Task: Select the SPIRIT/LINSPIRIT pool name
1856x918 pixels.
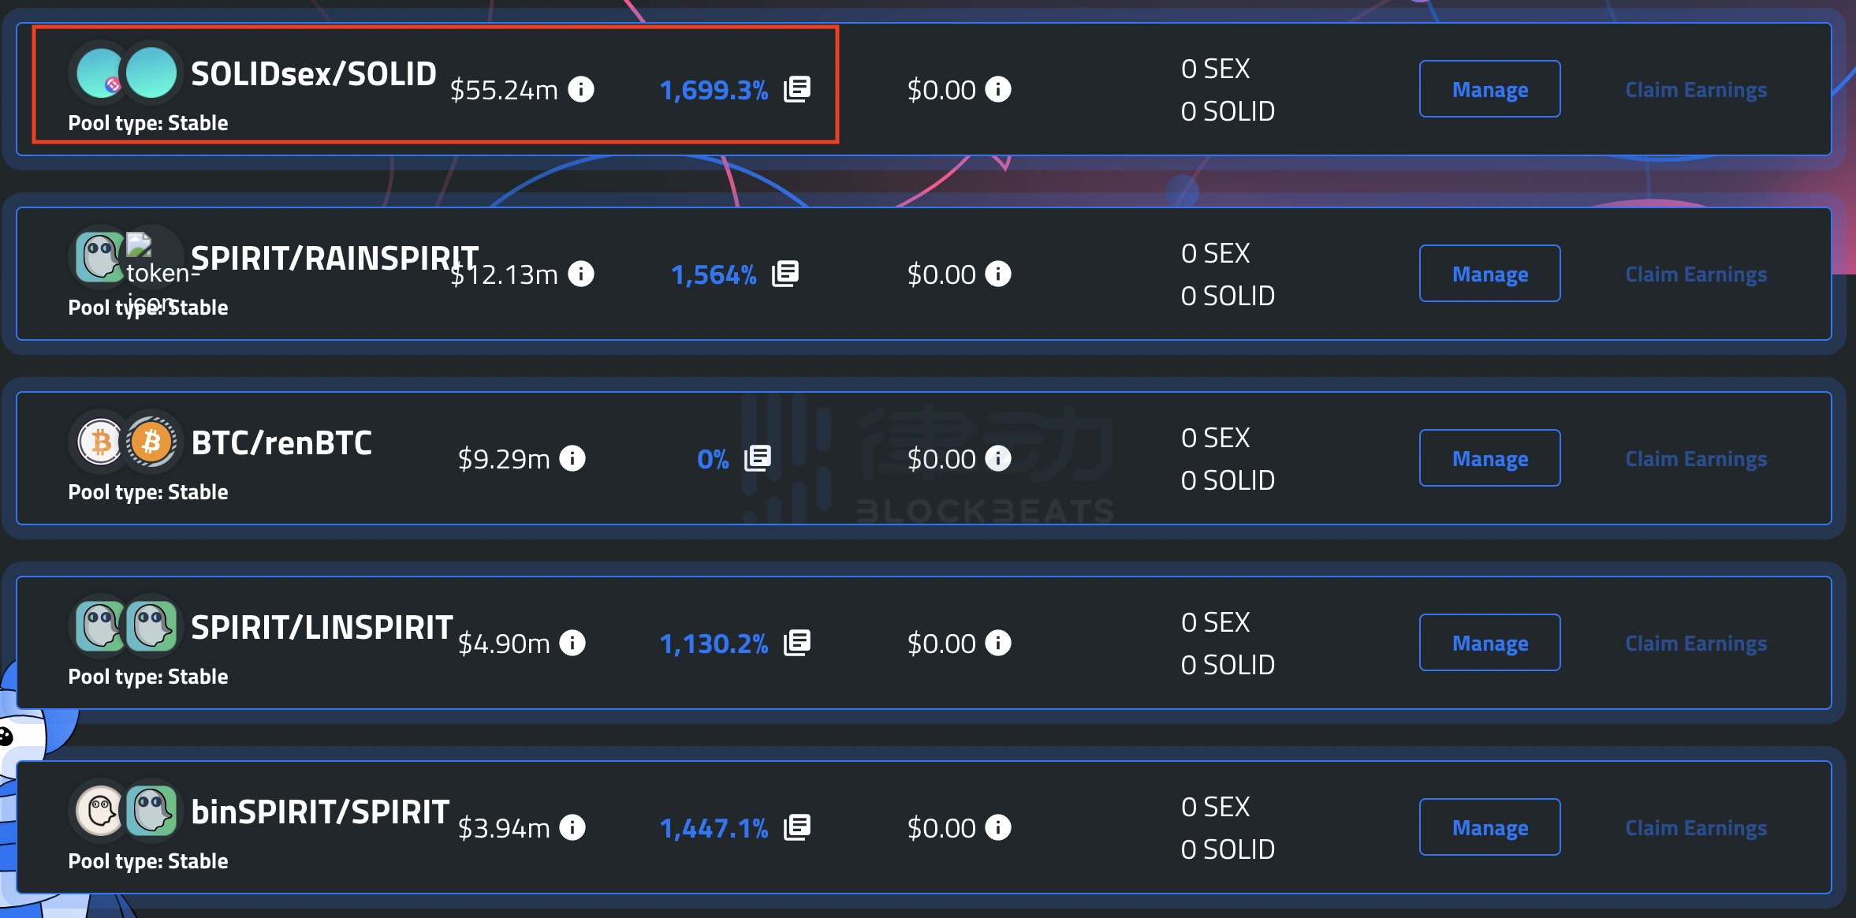Action: point(322,628)
